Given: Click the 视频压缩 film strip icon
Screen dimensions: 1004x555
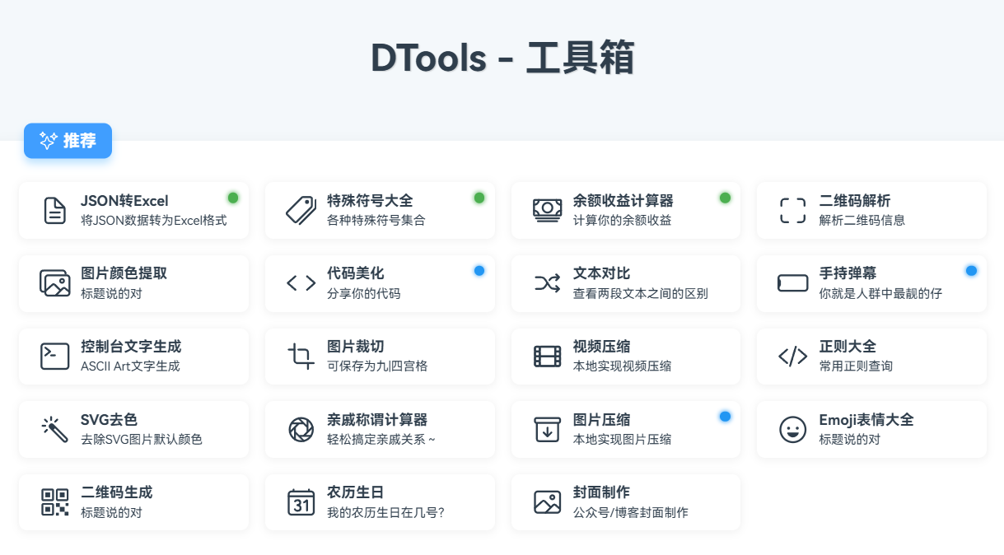Looking at the screenshot, I should point(547,357).
